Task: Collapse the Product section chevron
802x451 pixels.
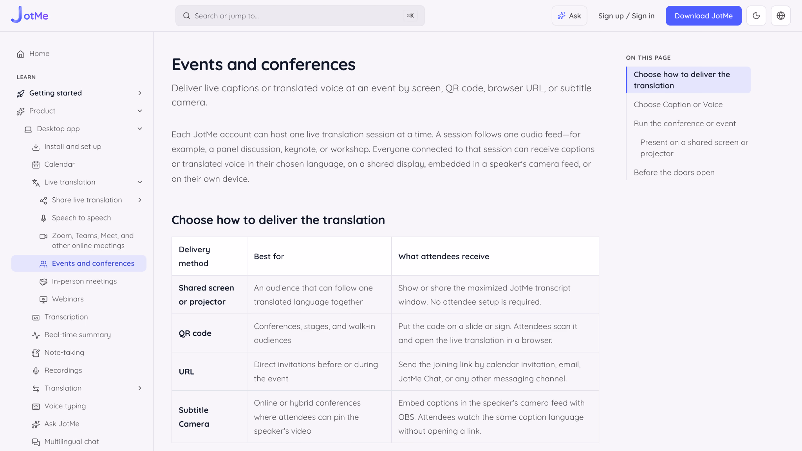Action: [x=140, y=111]
